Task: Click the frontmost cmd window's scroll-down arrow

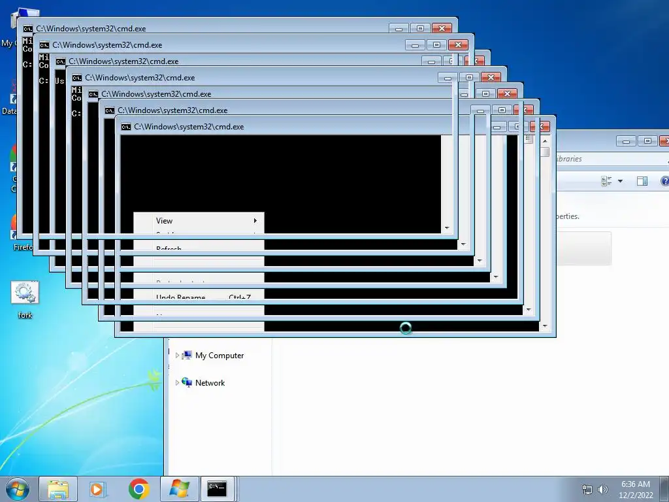Action: [x=545, y=326]
